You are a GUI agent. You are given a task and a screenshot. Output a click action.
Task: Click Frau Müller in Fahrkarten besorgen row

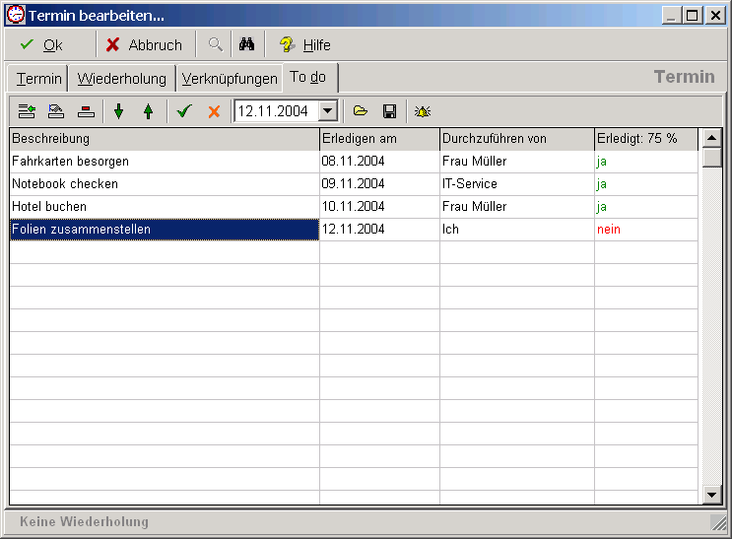tap(517, 162)
